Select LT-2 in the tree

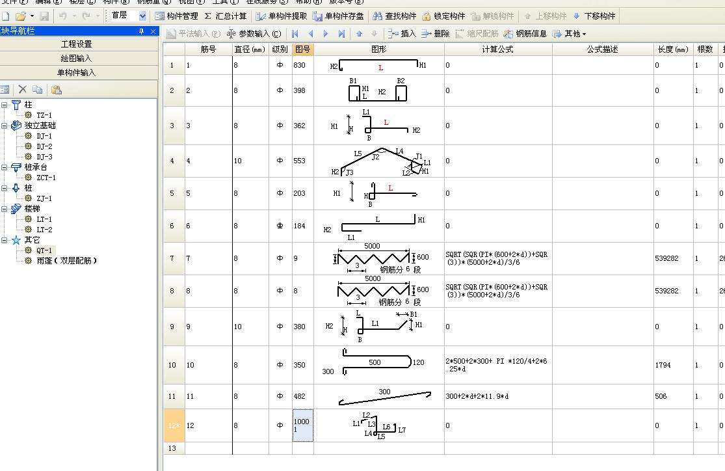pos(44,230)
